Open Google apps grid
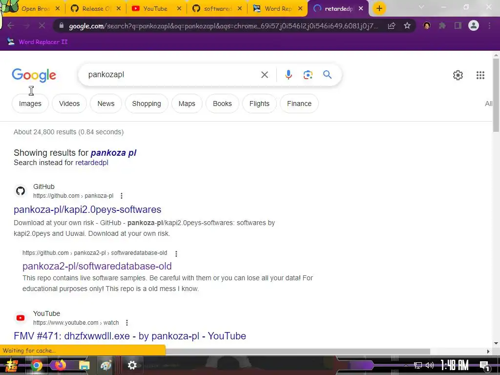Image resolution: width=500 pixels, height=375 pixels. tap(480, 75)
